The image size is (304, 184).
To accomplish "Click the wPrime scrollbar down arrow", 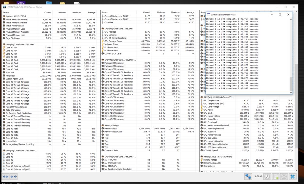I will click(291, 93).
